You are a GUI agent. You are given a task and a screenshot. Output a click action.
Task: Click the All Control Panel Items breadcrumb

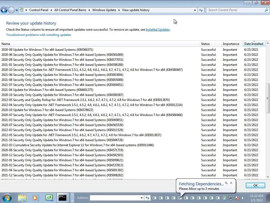click(x=70, y=10)
